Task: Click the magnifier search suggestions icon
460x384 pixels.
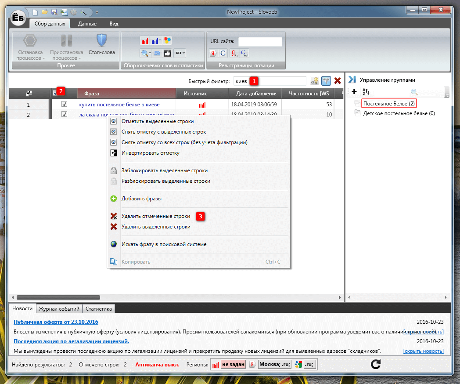Action: [x=144, y=53]
